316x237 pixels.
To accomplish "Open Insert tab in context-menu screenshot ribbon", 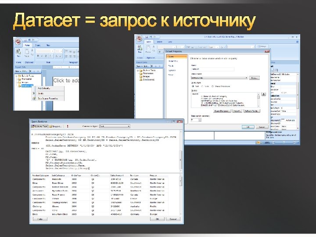I will pos(38,45).
